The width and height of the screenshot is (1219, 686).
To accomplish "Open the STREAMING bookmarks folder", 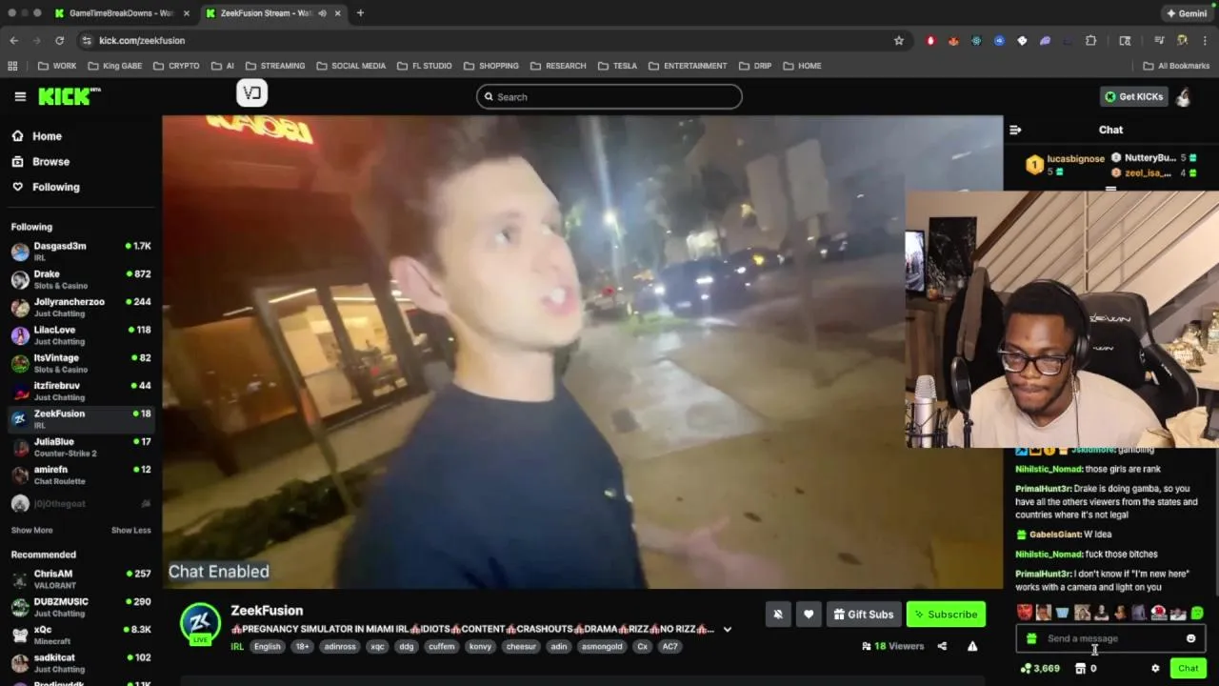I will pyautogui.click(x=275, y=66).
